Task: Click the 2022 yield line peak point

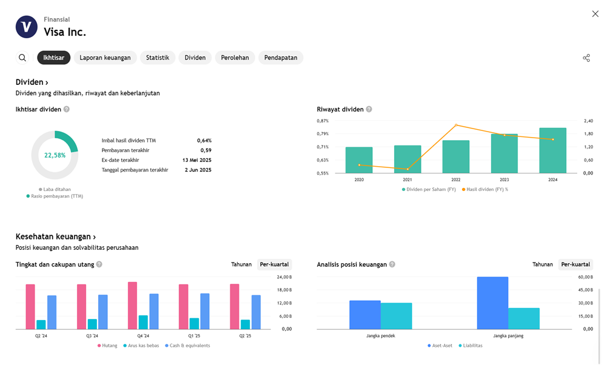Action: coord(456,125)
